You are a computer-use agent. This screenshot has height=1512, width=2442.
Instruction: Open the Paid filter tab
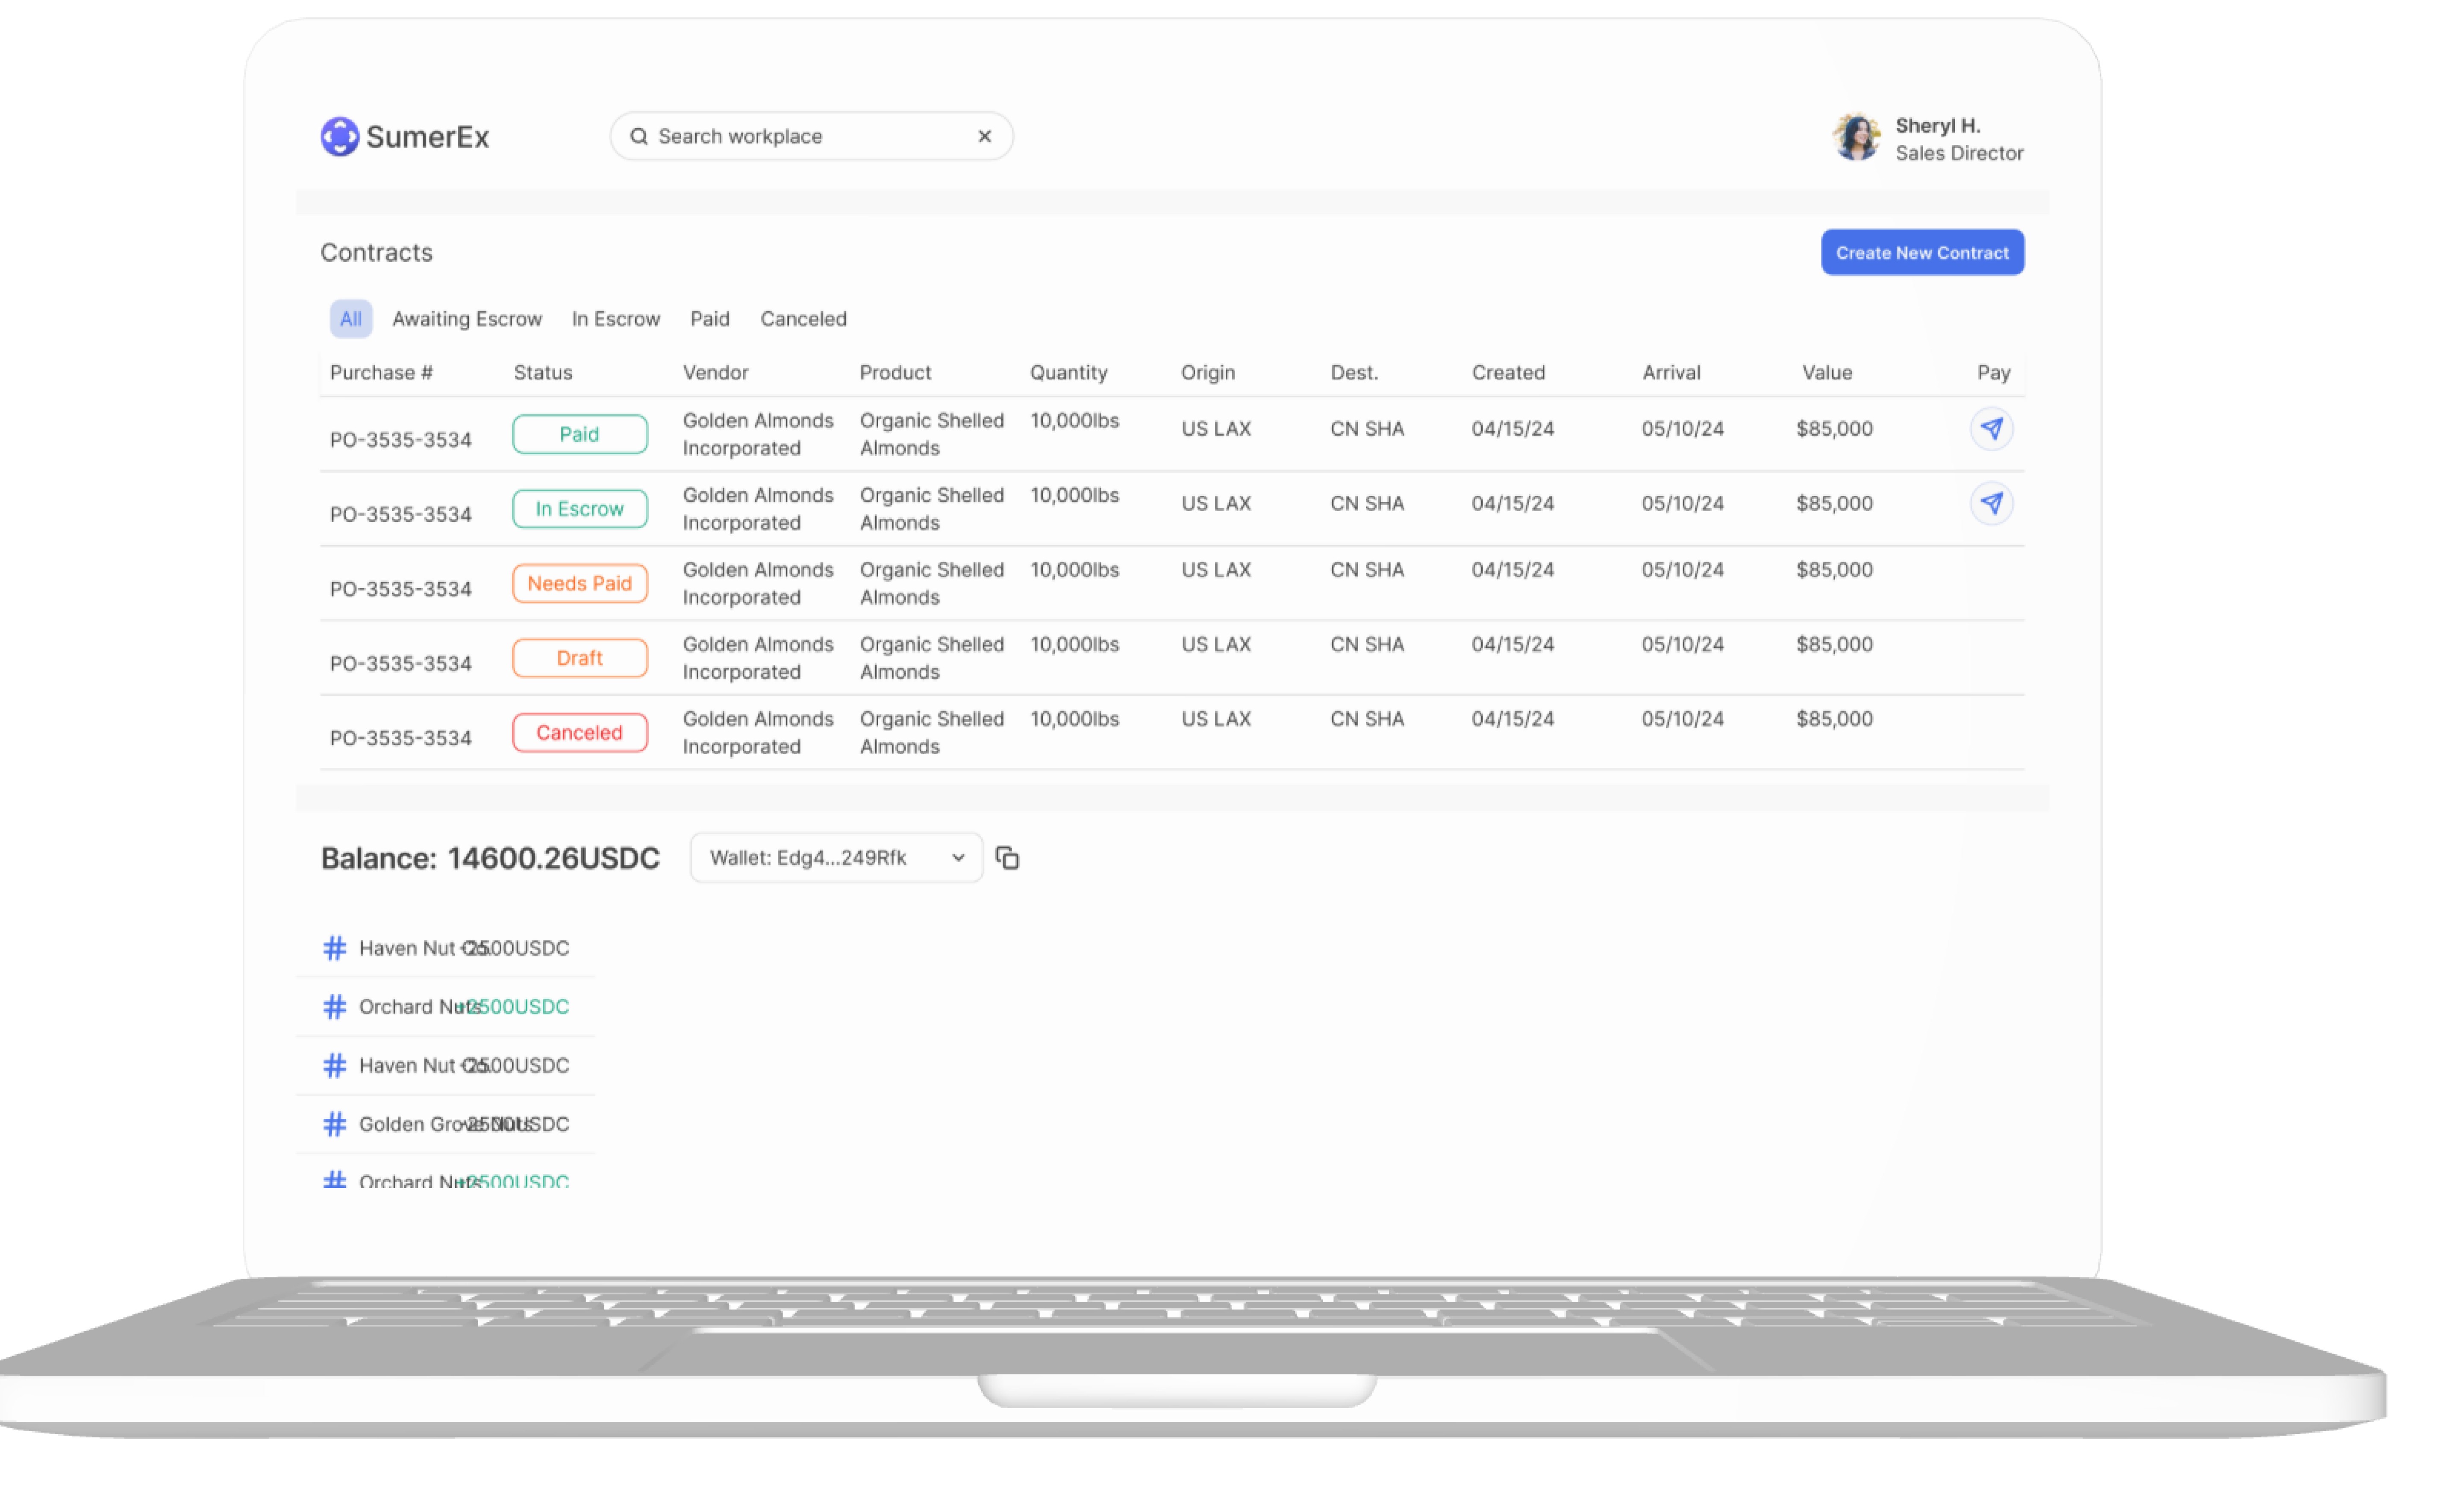709,319
